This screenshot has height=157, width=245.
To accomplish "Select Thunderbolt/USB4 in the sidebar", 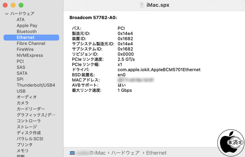I will pyautogui.click(x=36, y=85).
